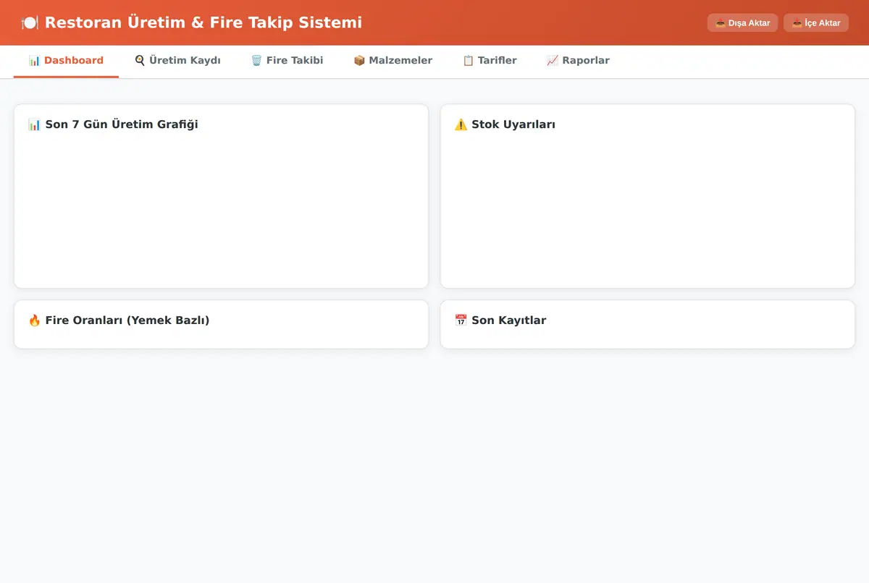Click the Dışa Aktar export button
869x583 pixels.
point(742,22)
